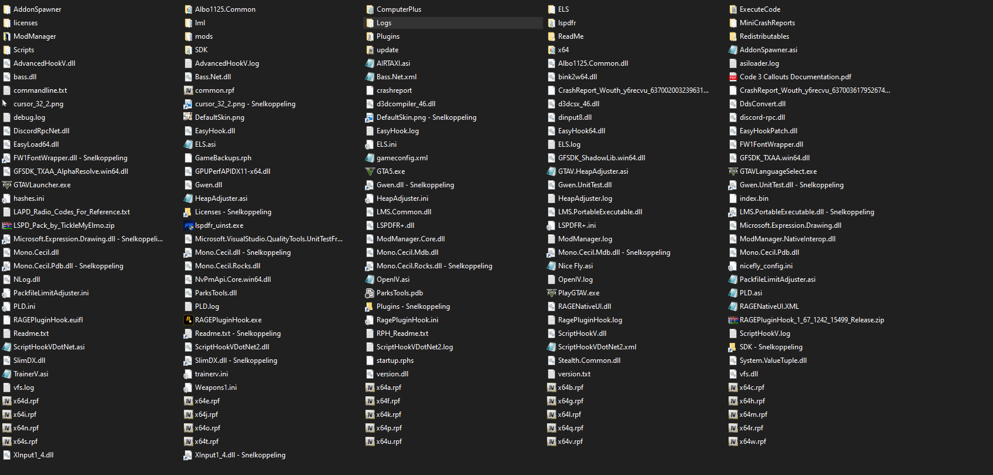Select the RAGENativeUI.XML file

pos(764,306)
